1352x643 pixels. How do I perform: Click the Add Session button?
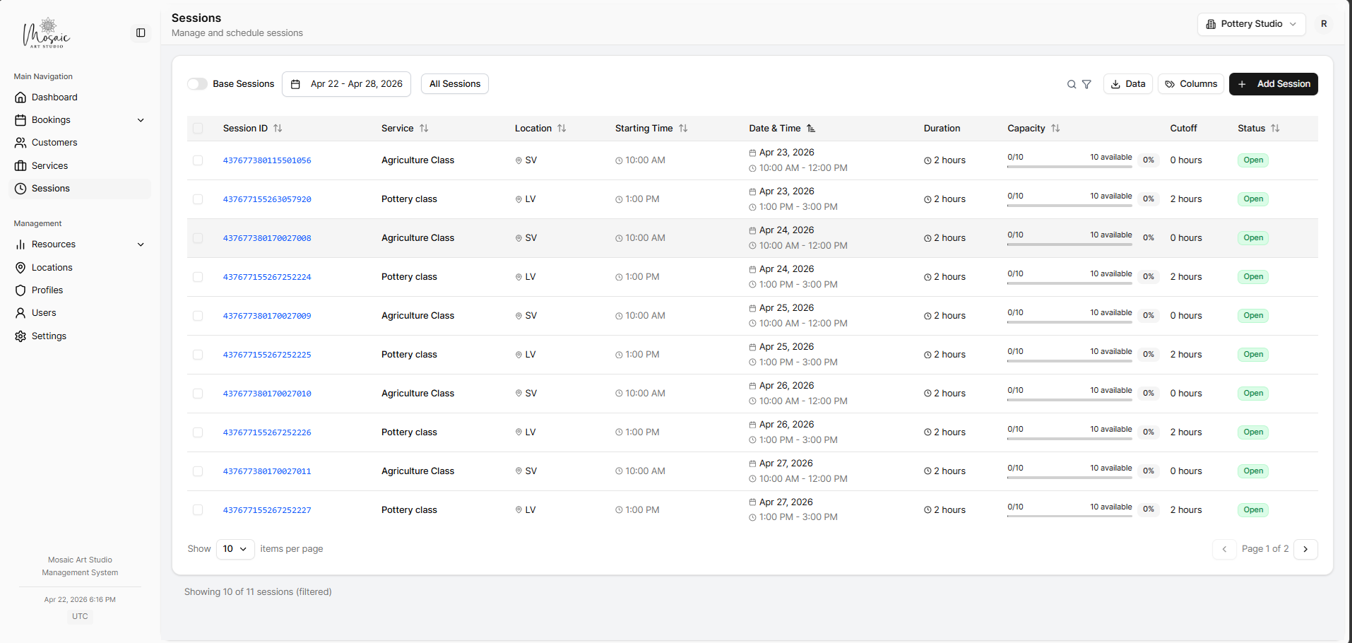(1273, 83)
